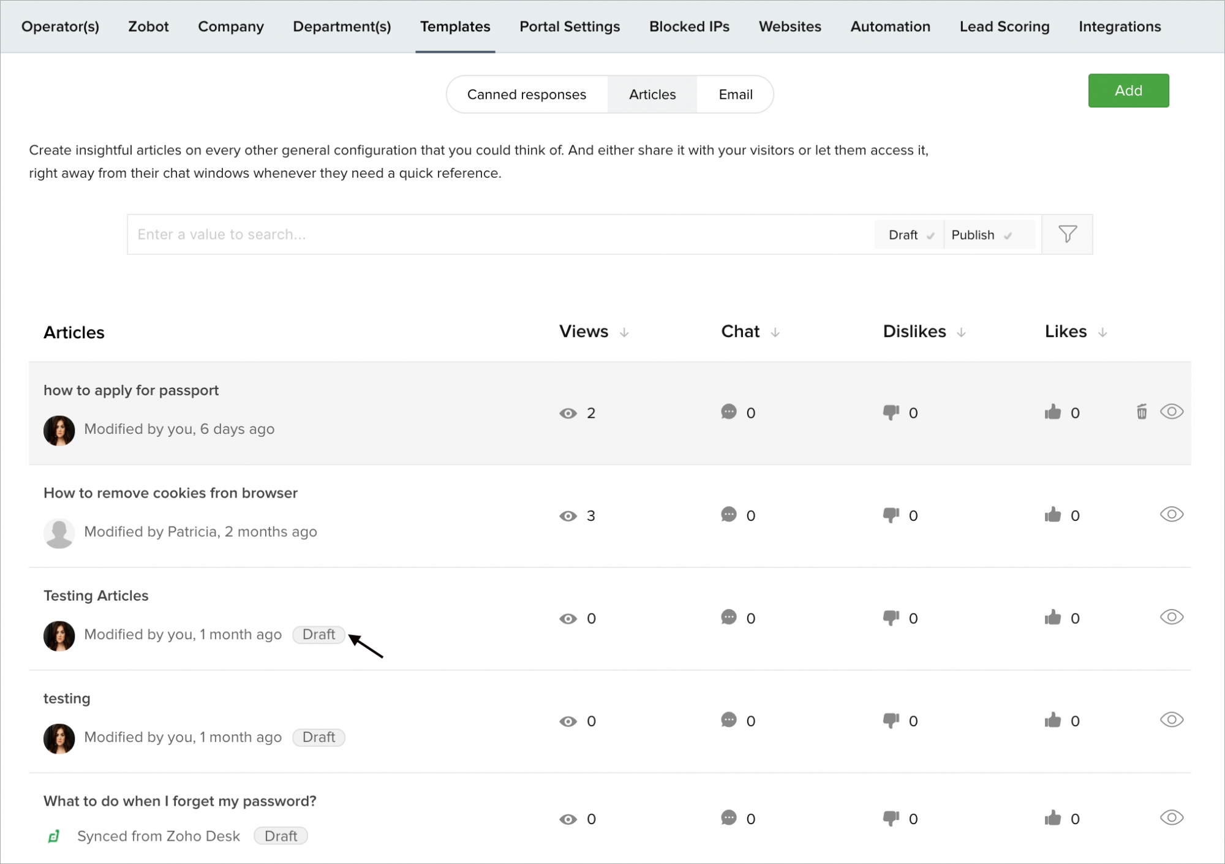Viewport: 1225px width, 864px height.
Task: Sort articles by Dislikes column arrow
Action: point(961,332)
